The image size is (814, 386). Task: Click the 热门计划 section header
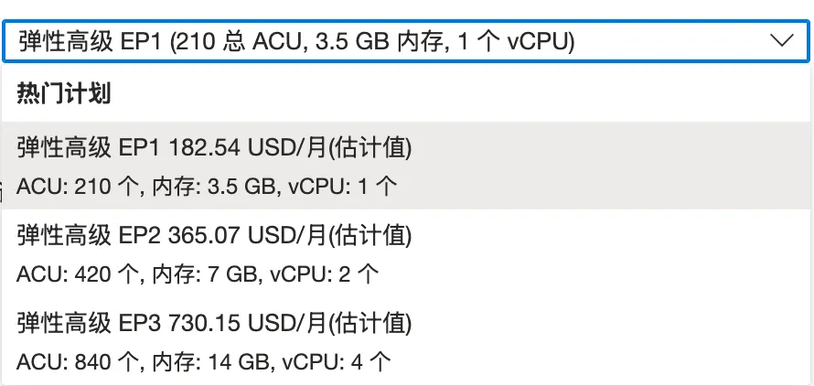click(x=64, y=94)
